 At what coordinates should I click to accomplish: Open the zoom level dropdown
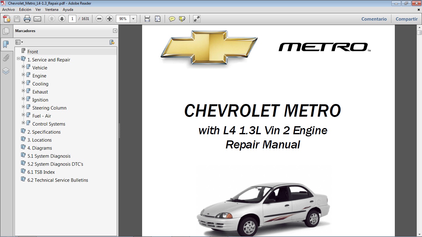133,19
